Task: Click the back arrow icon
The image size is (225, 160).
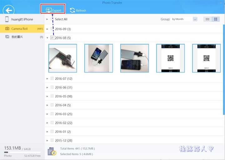Action: pyautogui.click(x=9, y=10)
